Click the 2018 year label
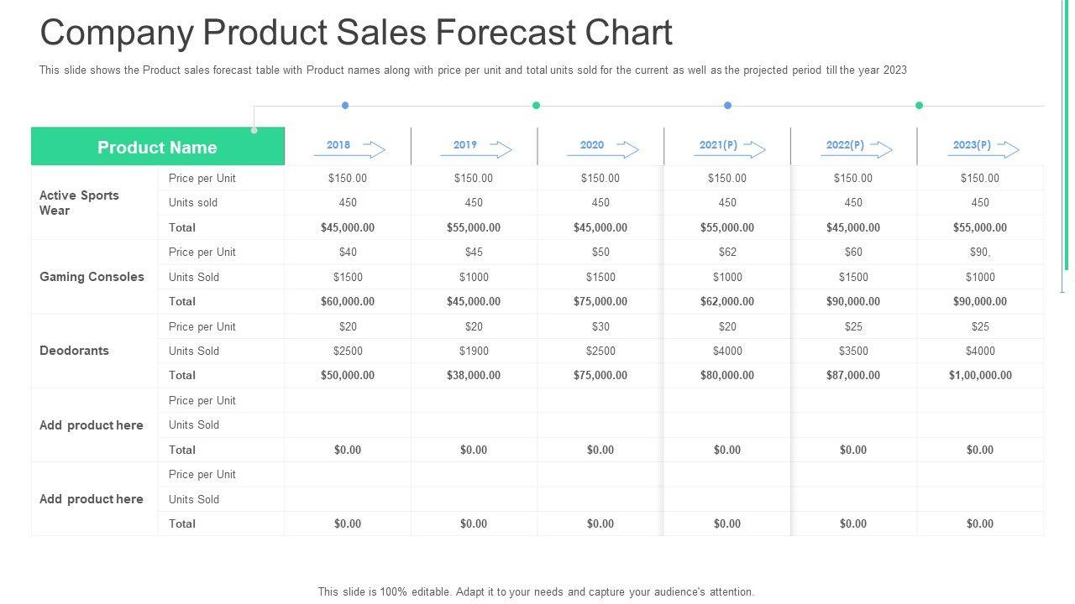1075x604 pixels. pos(338,145)
